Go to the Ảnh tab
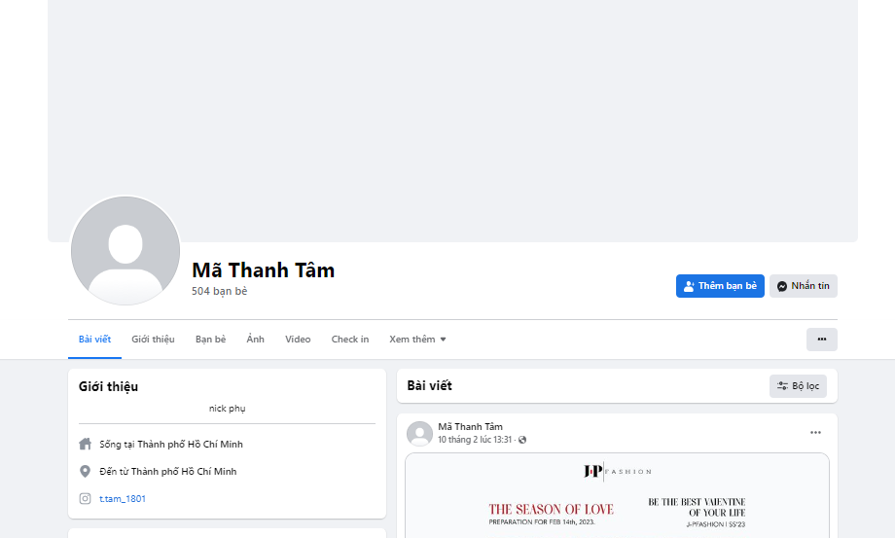 255,340
